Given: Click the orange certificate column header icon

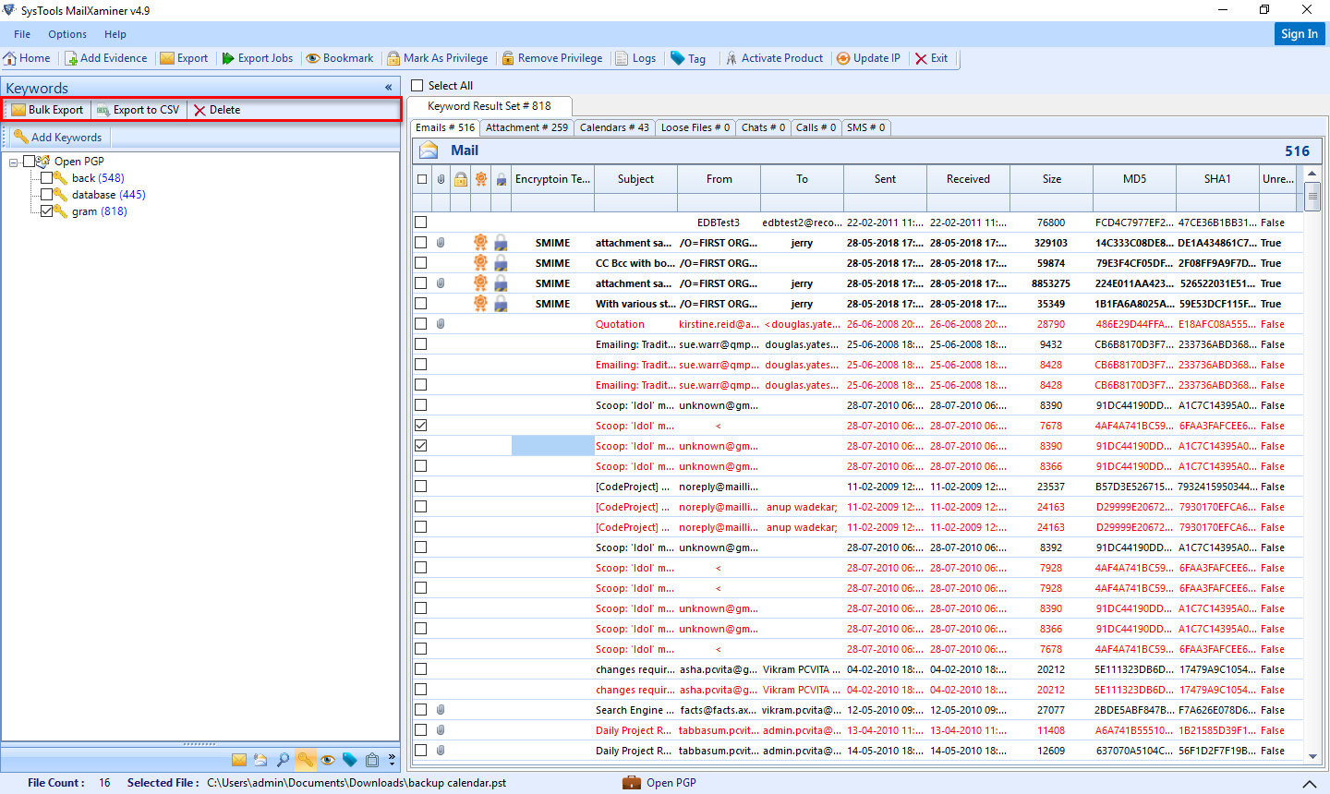Looking at the screenshot, I should [x=481, y=179].
